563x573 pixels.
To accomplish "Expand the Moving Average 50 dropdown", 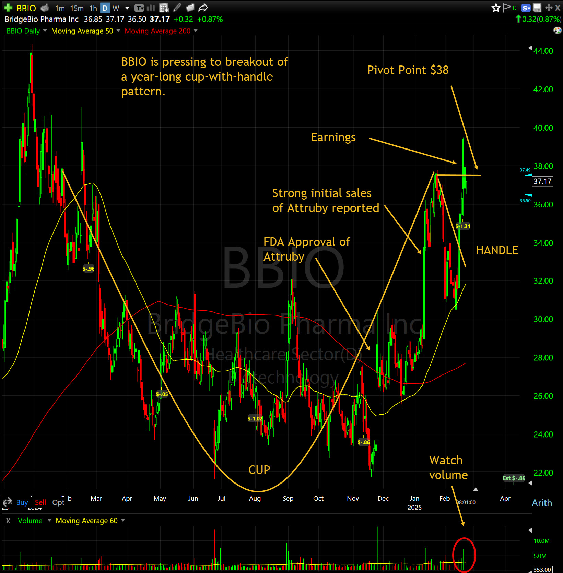I will (118, 31).
